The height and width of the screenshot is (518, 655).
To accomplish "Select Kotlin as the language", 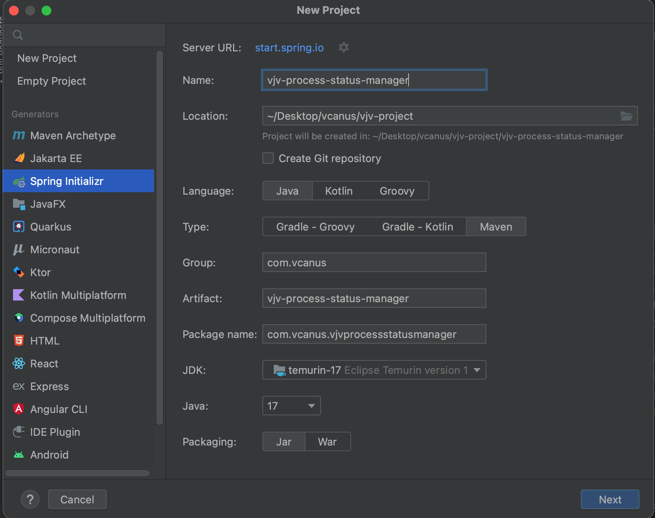I will 338,191.
